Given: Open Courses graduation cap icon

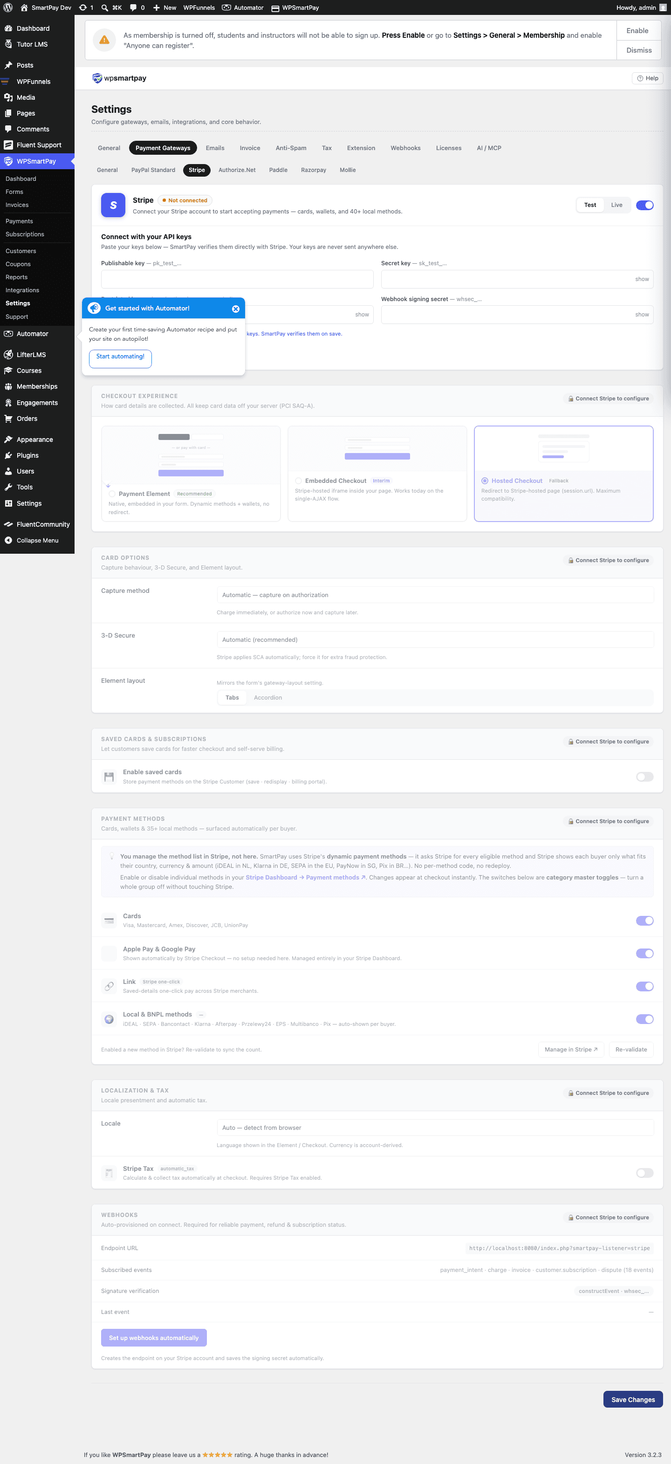Looking at the screenshot, I should 8,371.
